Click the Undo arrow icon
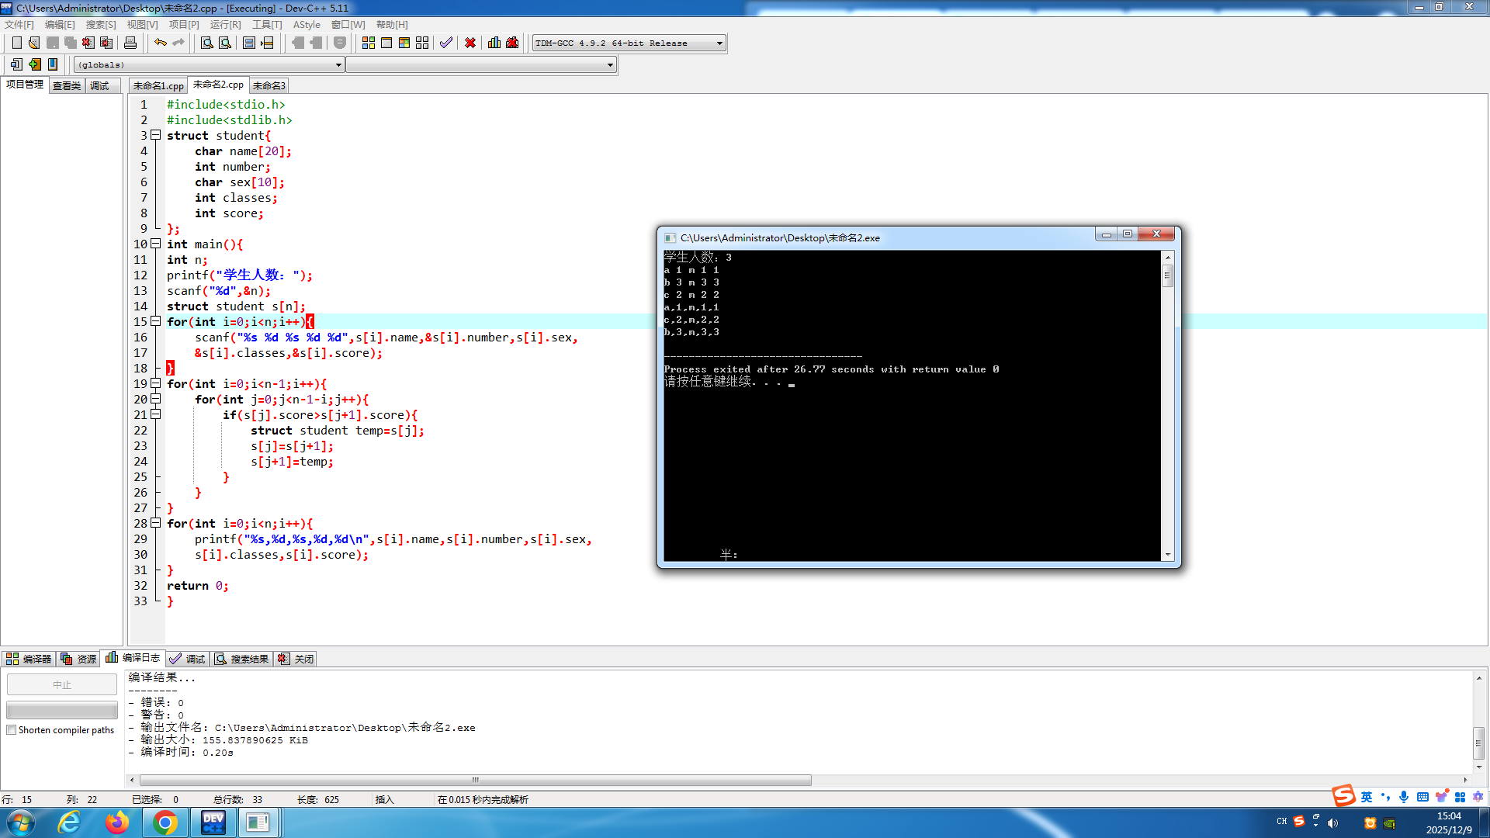This screenshot has width=1490, height=838. 160,43
